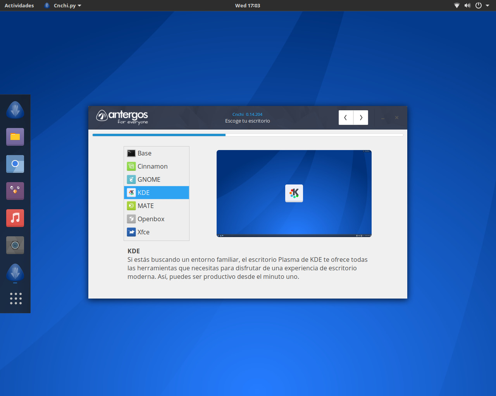Go back with the left arrow button
496x396 pixels.
point(346,118)
